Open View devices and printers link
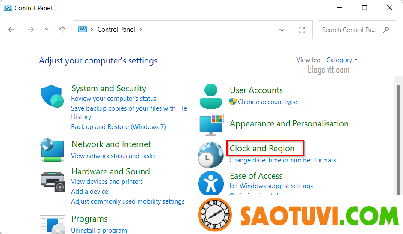 pos(107,181)
